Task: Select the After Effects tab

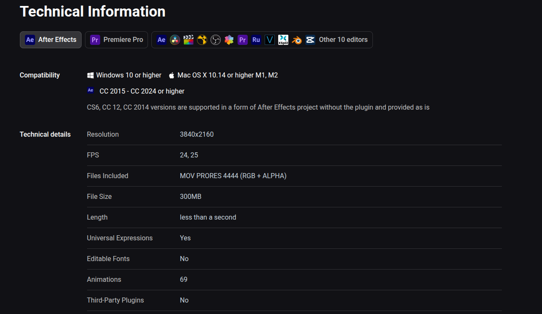Action: [x=51, y=40]
